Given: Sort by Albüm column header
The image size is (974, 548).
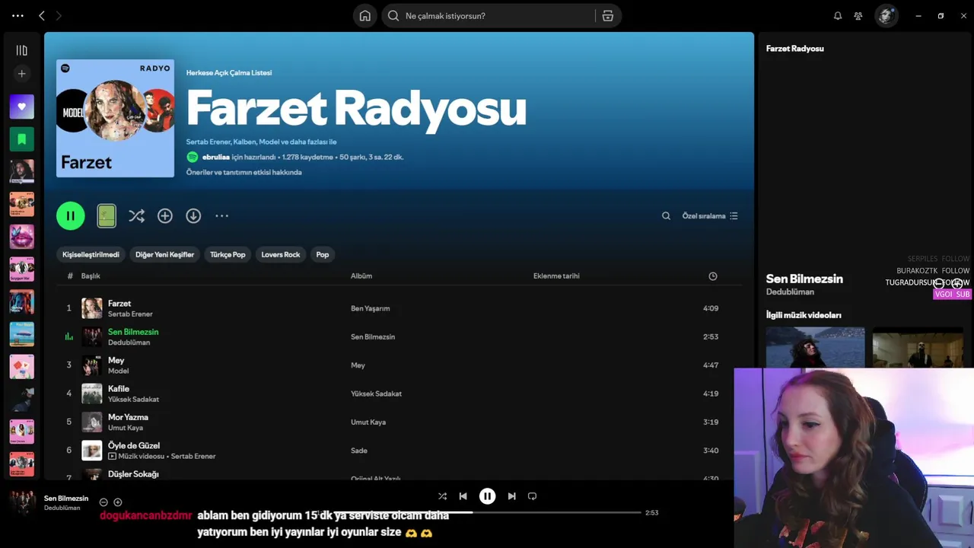Looking at the screenshot, I should 361,276.
